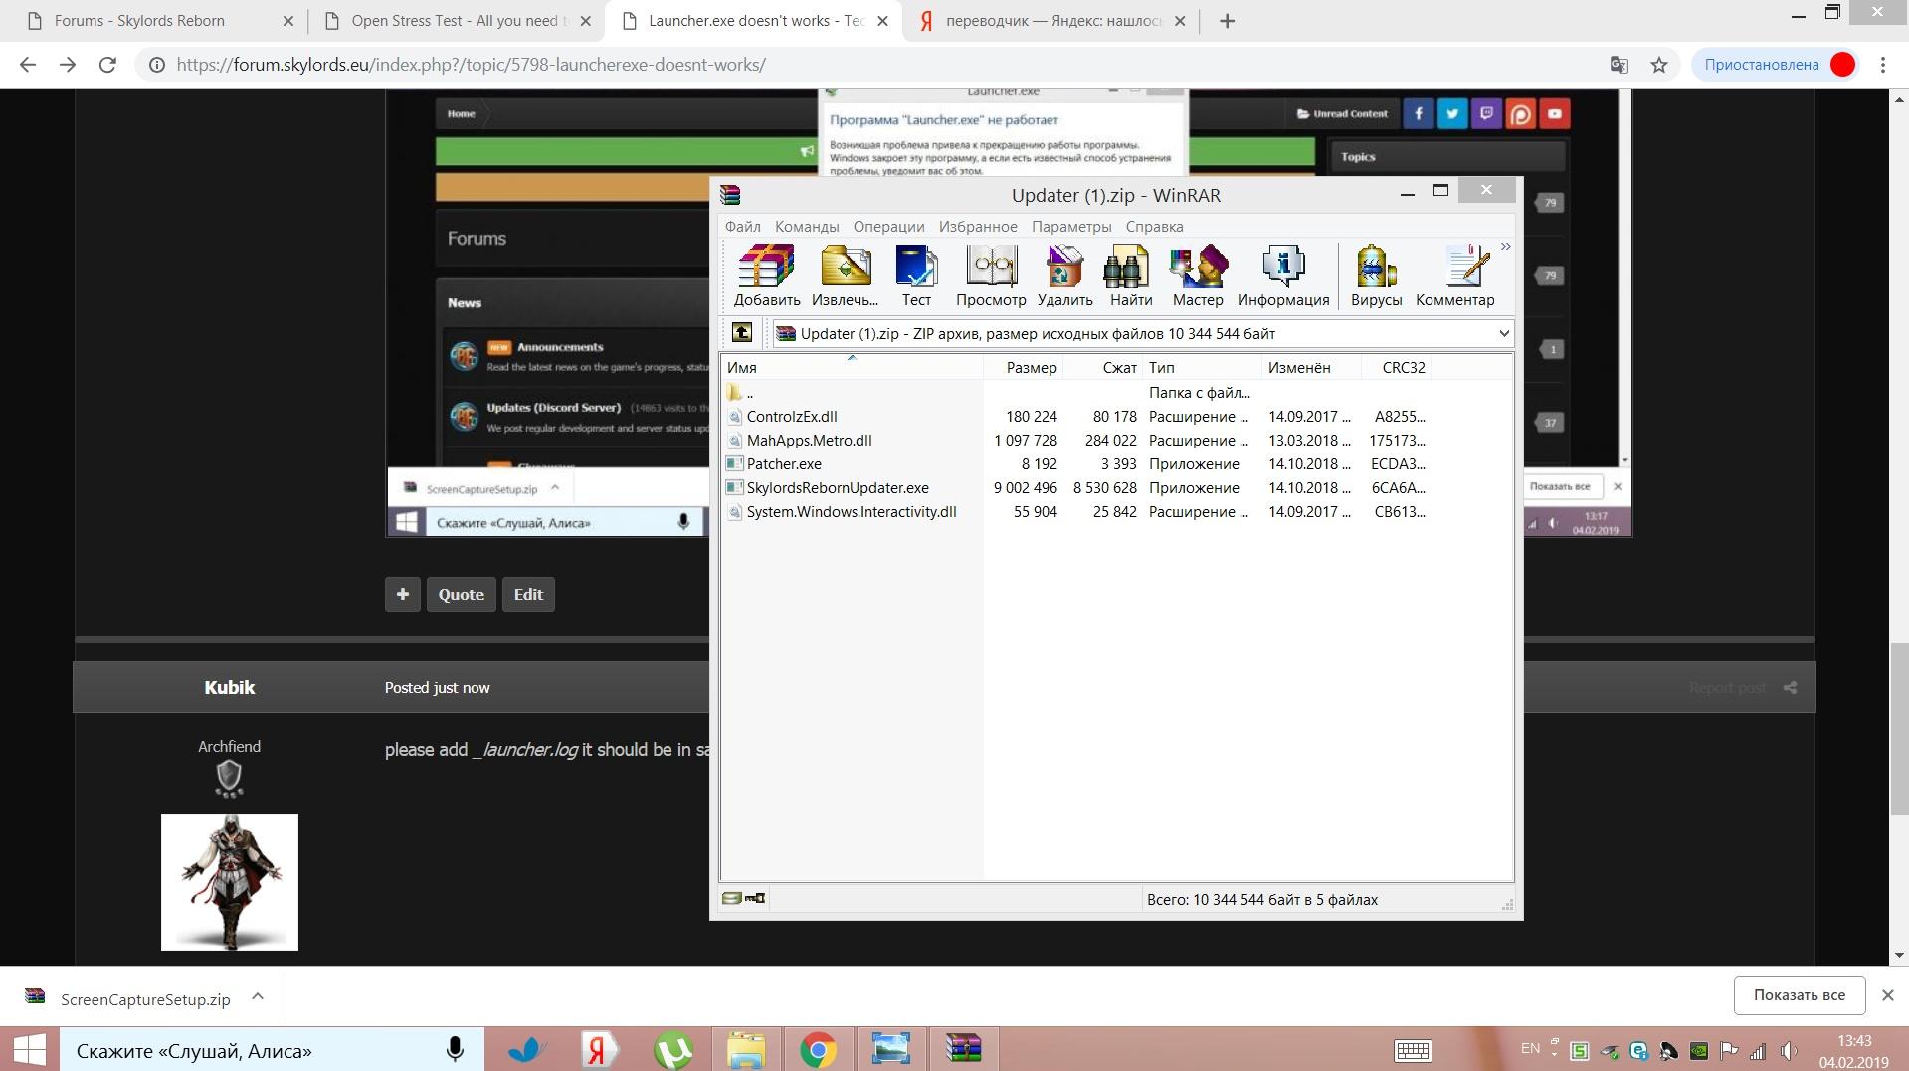This screenshot has height=1071, width=1909.
Task: Open the Windows Start menu
Action: click(29, 1050)
